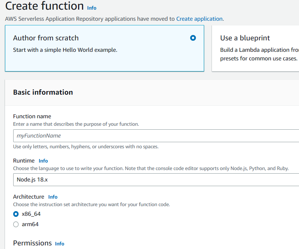The height and width of the screenshot is (249, 299).
Task: Click the Architecture field label
Action: tap(29, 197)
